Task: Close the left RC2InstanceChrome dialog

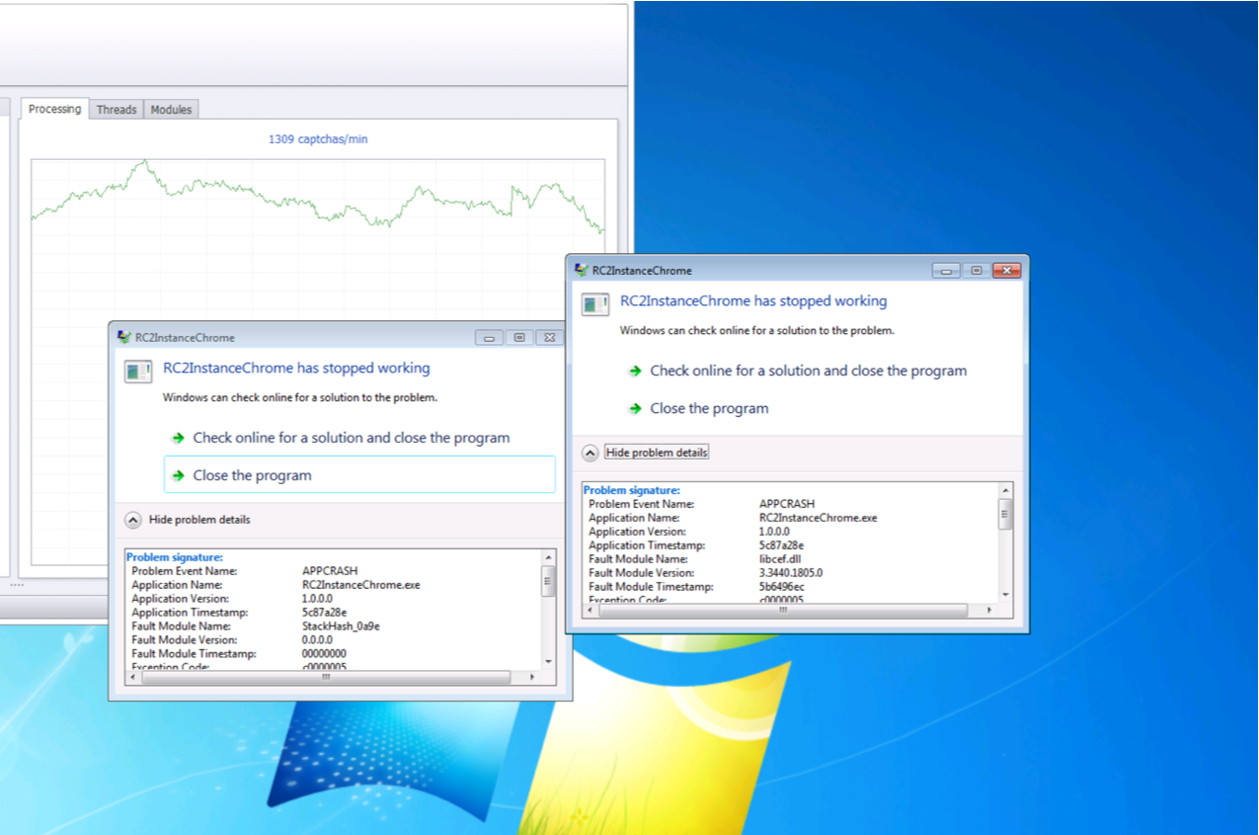Action: 550,337
